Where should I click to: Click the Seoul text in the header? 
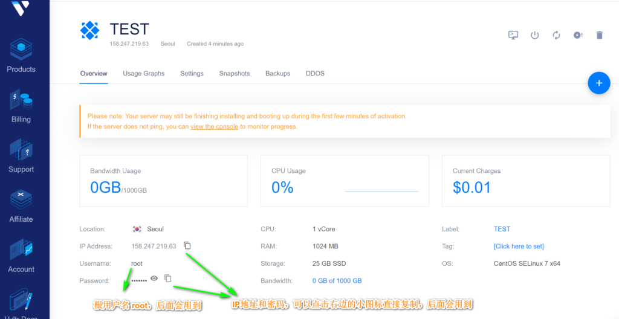[168, 44]
